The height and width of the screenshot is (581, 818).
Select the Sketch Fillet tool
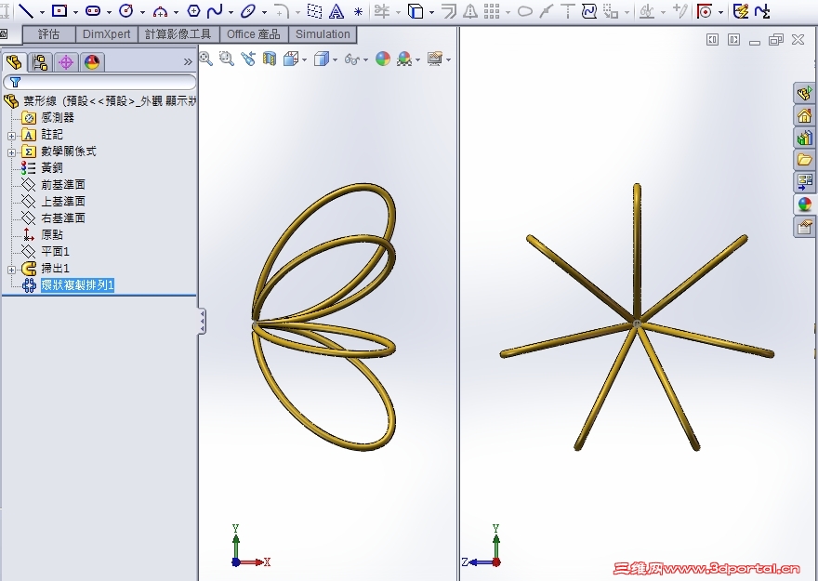pyautogui.click(x=282, y=11)
